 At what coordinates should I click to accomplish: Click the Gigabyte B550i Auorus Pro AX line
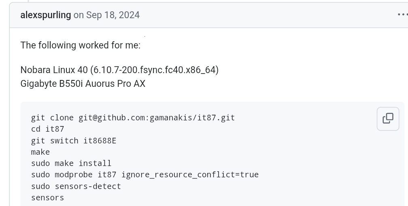click(83, 84)
